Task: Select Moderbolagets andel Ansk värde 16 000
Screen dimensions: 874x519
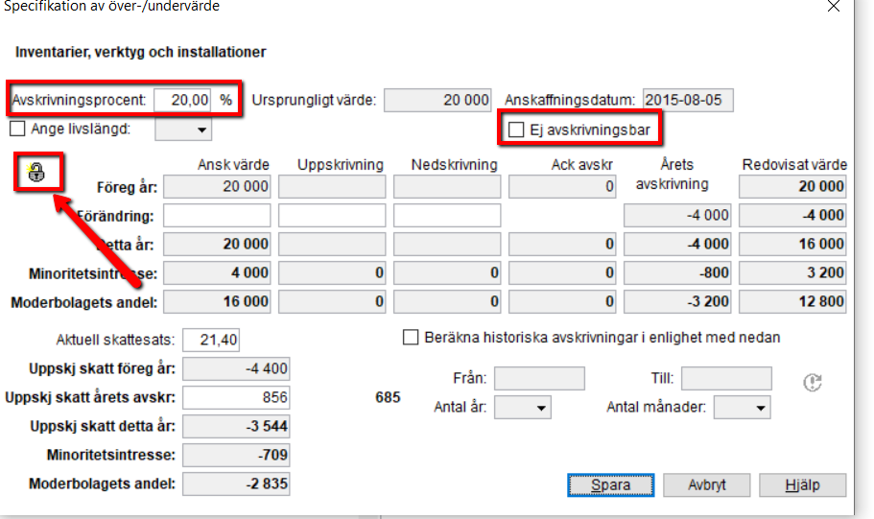Action: coord(217,301)
